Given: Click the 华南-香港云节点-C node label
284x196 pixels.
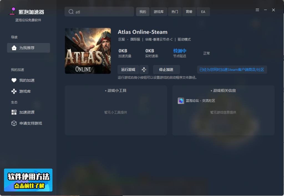Looking at the screenshot, I should point(159,39).
